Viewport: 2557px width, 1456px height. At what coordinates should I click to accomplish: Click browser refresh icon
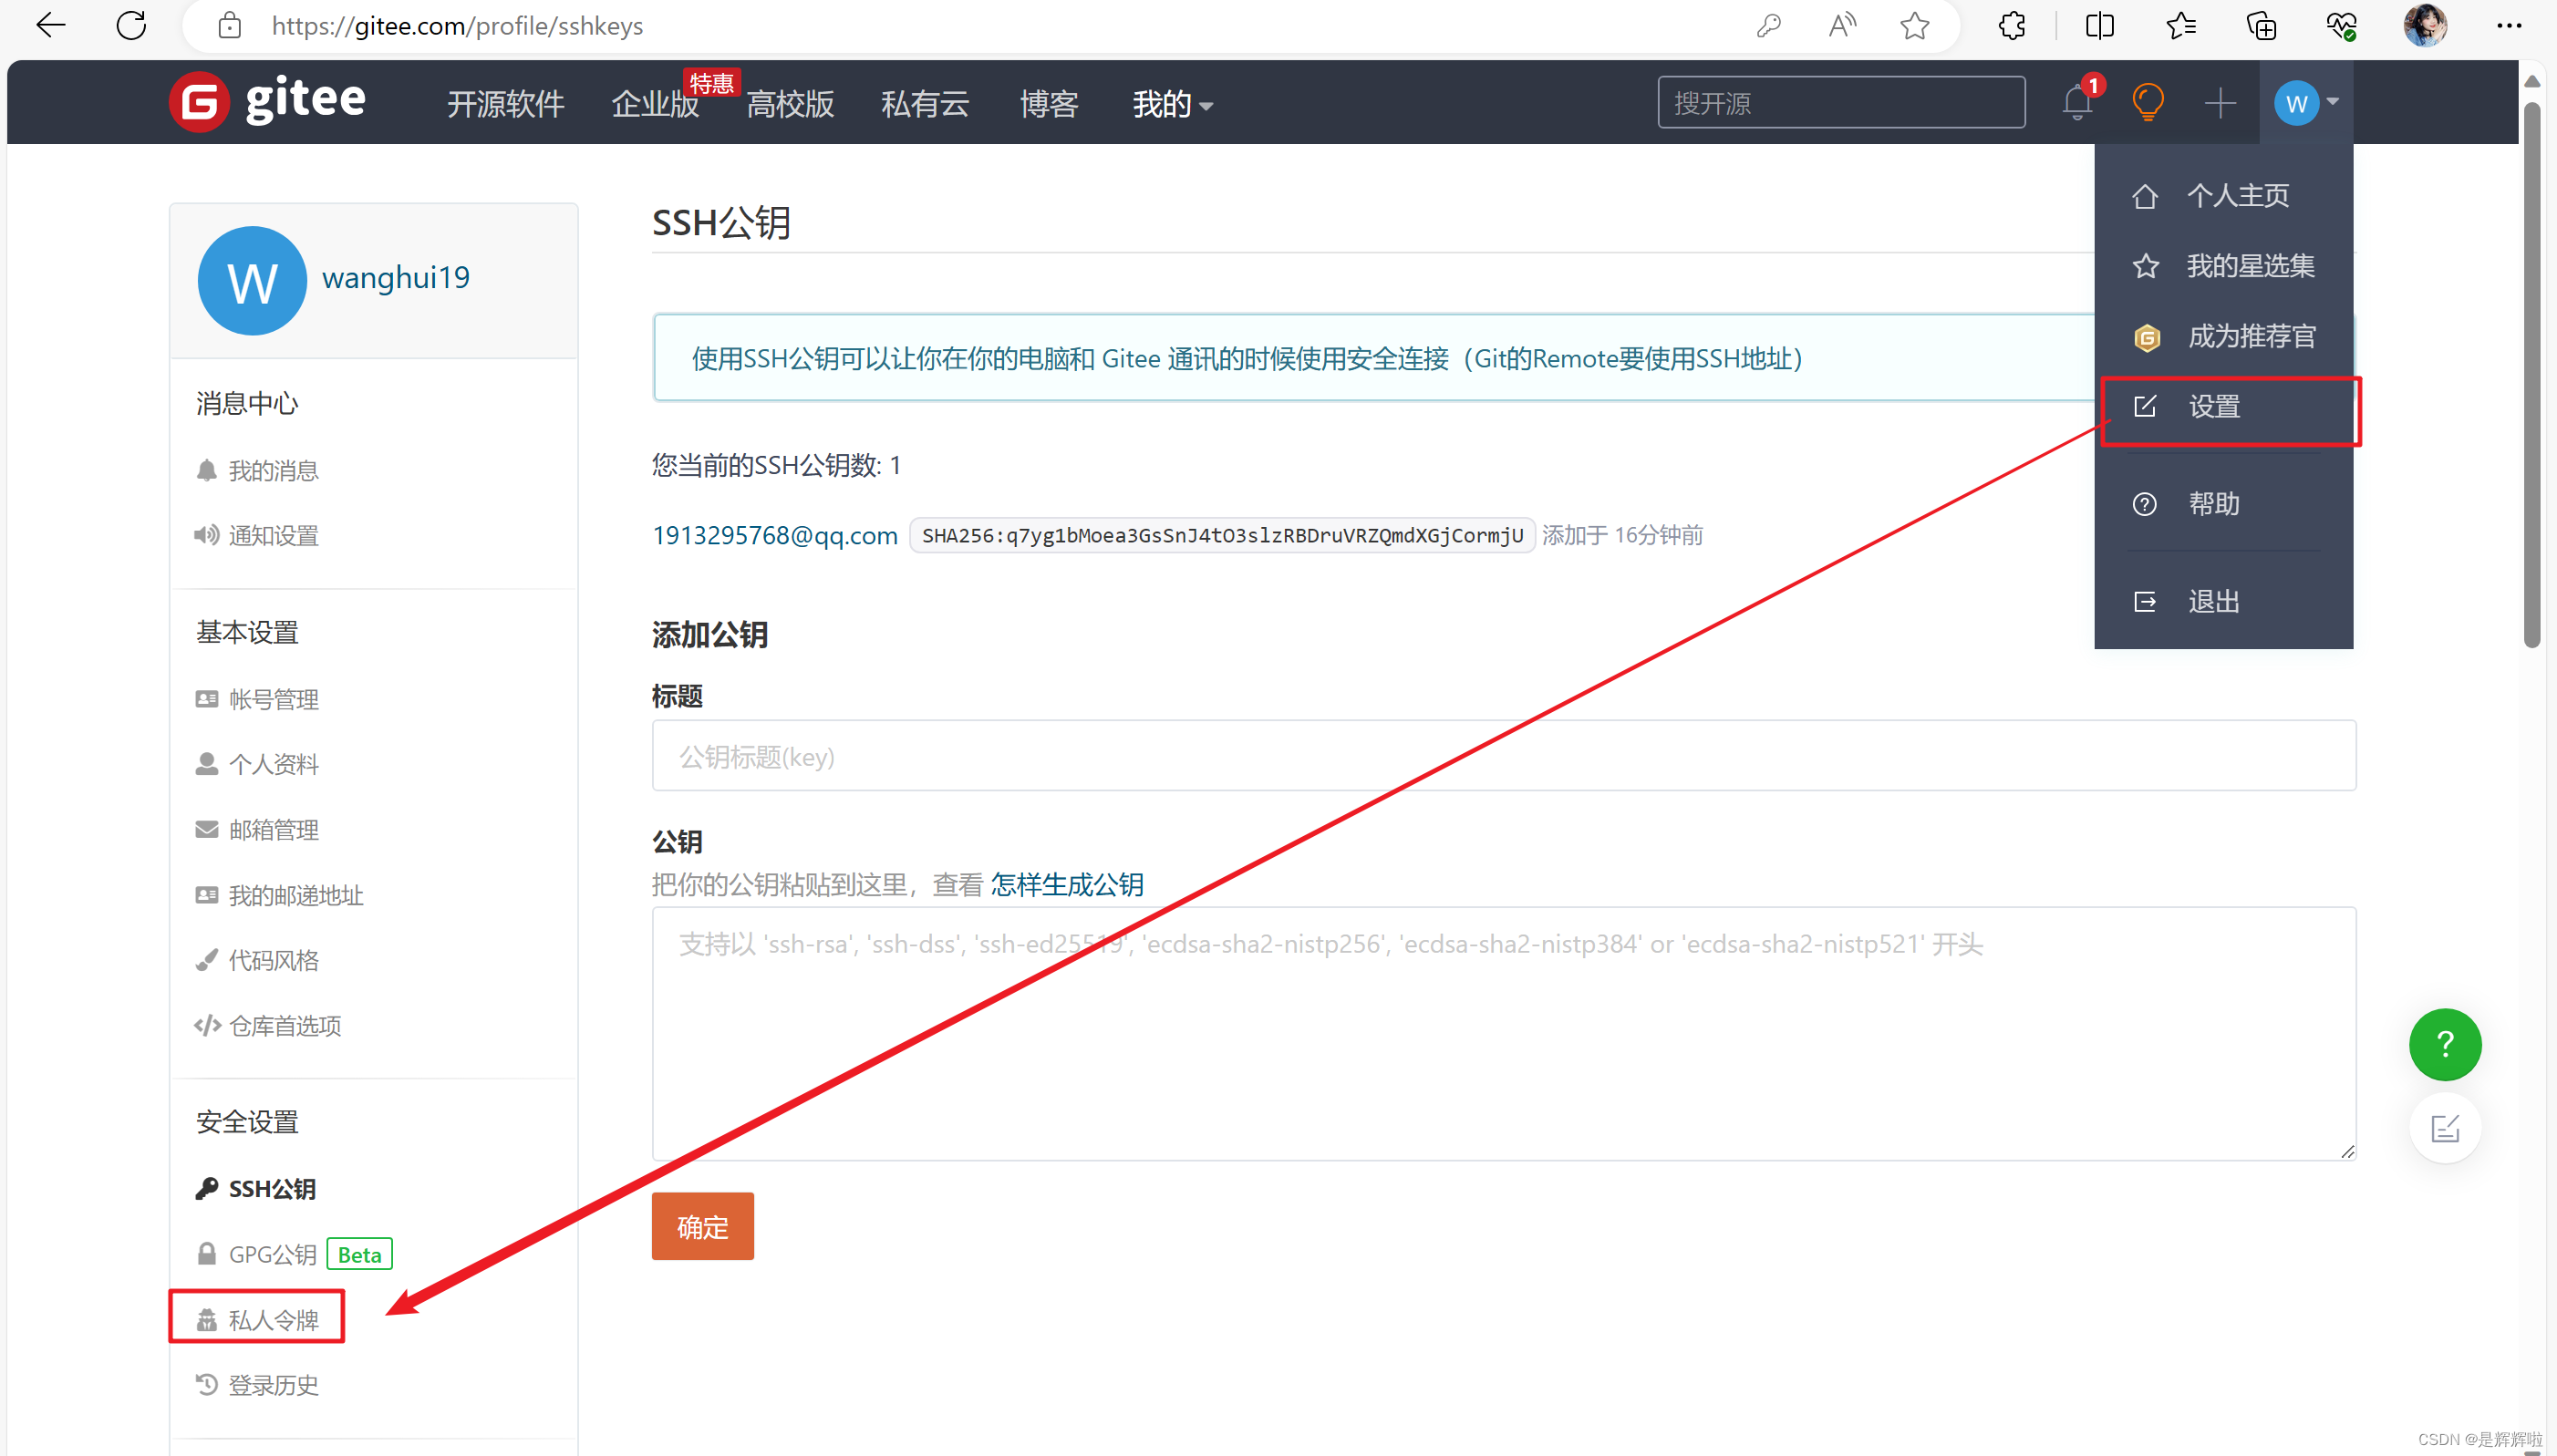131,26
